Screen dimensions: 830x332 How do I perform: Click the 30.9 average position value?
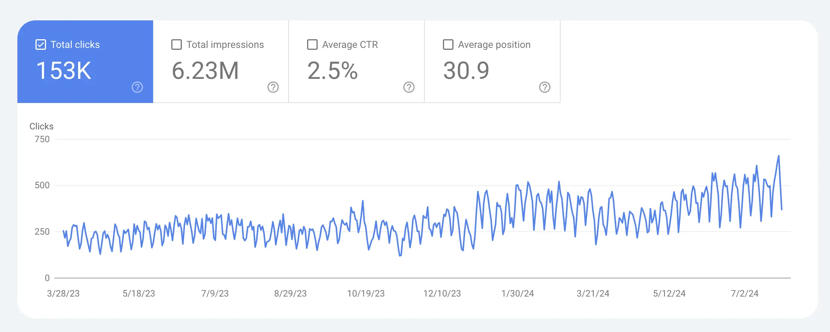coord(466,71)
